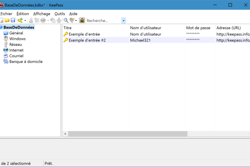Image resolution: width=250 pixels, height=167 pixels.
Task: Click the Copy user name toolbar icon
Action: point(31,20)
